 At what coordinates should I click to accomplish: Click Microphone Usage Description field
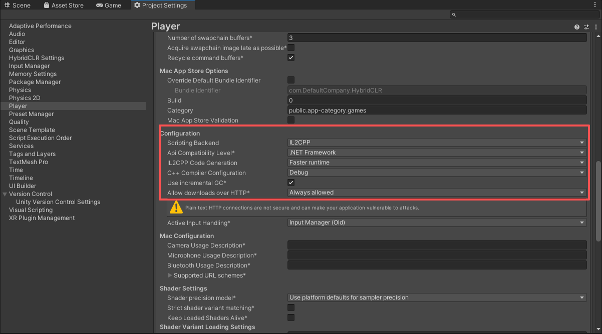437,255
